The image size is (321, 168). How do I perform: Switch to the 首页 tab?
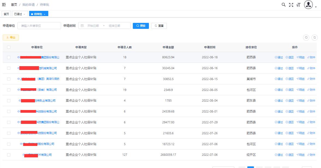(6, 14)
